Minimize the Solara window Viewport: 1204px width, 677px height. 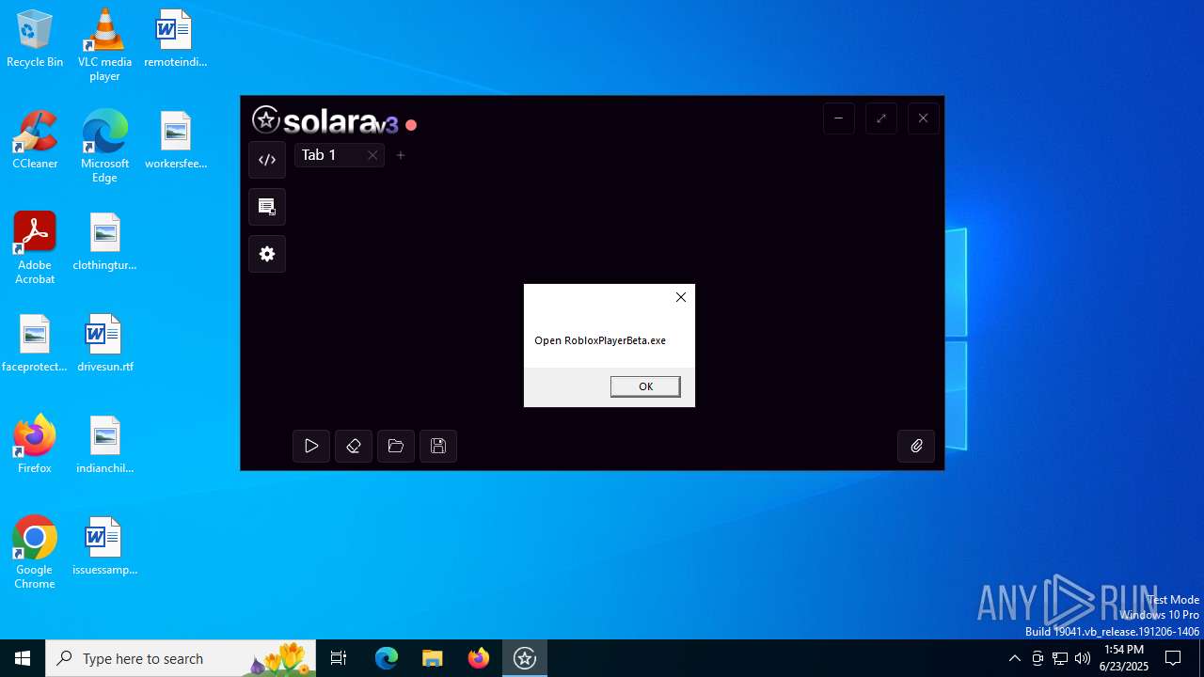(838, 118)
